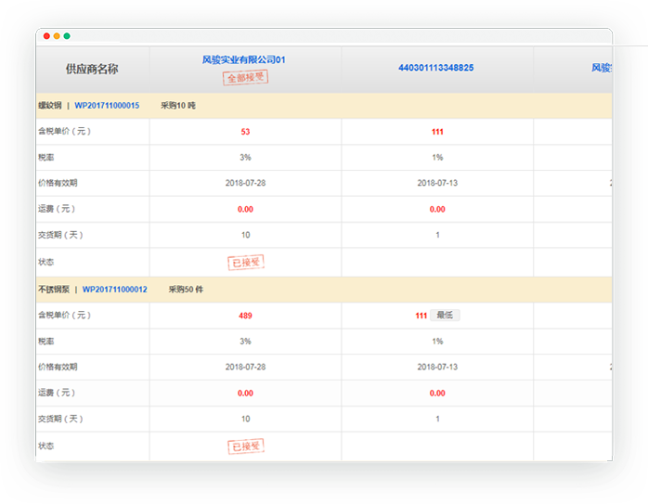This screenshot has width=648, height=504.
Task: Select 不锈钢泵 delivery days 10
Action: click(x=245, y=419)
